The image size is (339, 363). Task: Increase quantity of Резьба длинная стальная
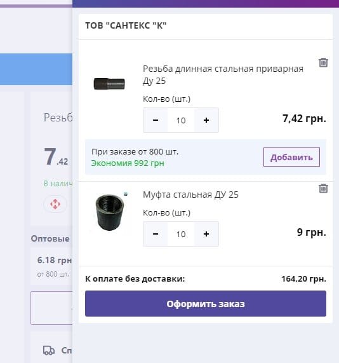click(206, 120)
